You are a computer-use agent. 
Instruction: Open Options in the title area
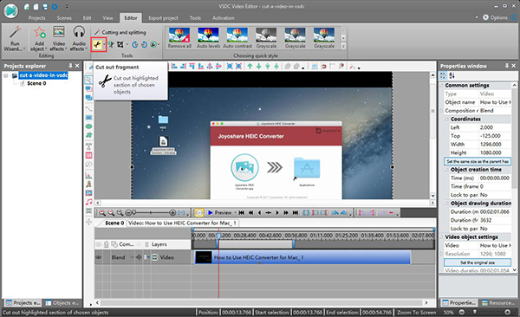coord(495,17)
